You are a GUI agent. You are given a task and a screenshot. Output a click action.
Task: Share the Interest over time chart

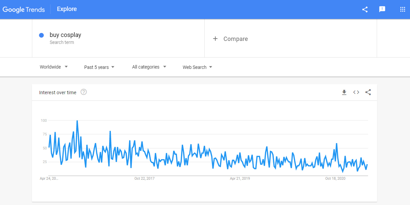point(368,93)
